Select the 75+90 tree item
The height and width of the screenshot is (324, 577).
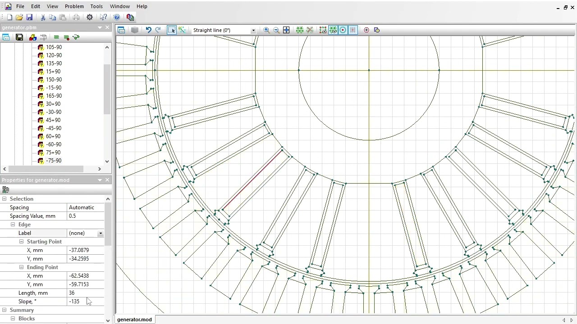53,153
